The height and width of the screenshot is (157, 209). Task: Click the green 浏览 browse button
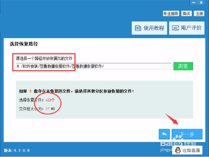point(183,66)
